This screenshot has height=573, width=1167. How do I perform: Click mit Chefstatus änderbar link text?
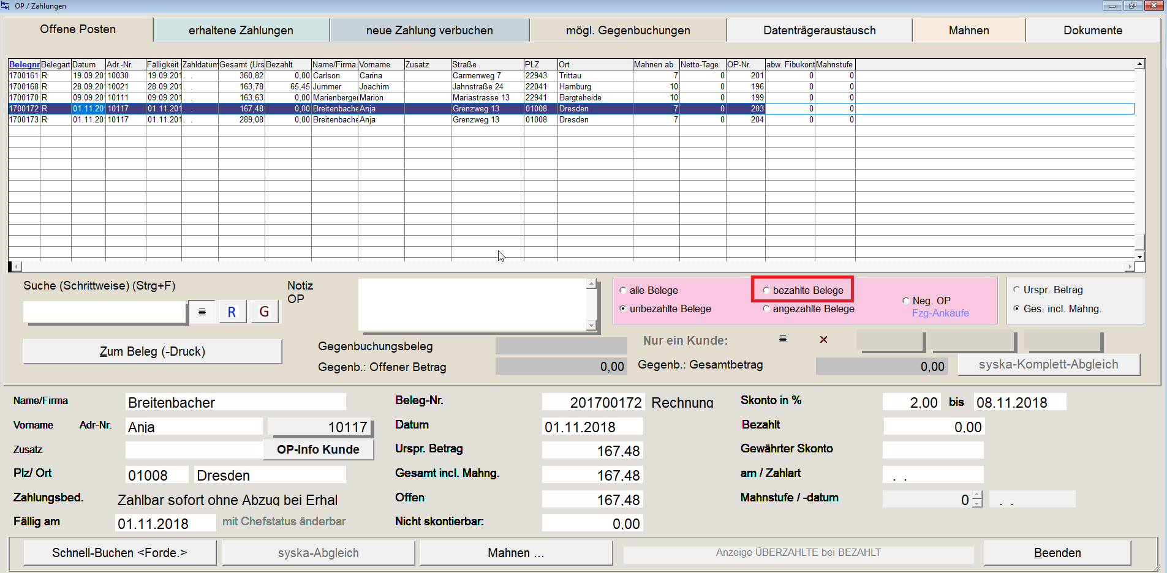(x=284, y=522)
